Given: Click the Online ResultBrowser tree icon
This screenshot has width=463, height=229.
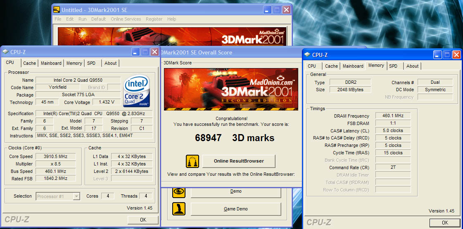Looking at the screenshot, I should pyautogui.click(x=192, y=161).
